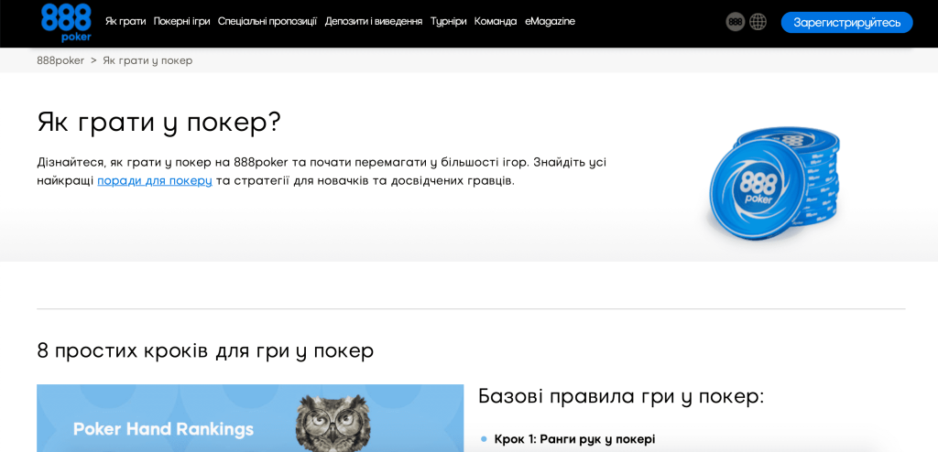Follow the 888poker breadcrumb link
This screenshot has width=938, height=452.
point(60,60)
